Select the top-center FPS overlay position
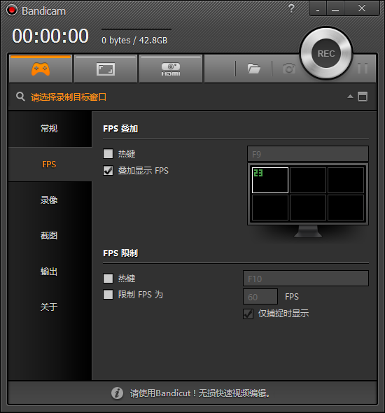The height and width of the screenshot is (413, 385). 308,180
